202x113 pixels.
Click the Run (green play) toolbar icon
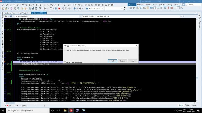[x=45, y=9]
